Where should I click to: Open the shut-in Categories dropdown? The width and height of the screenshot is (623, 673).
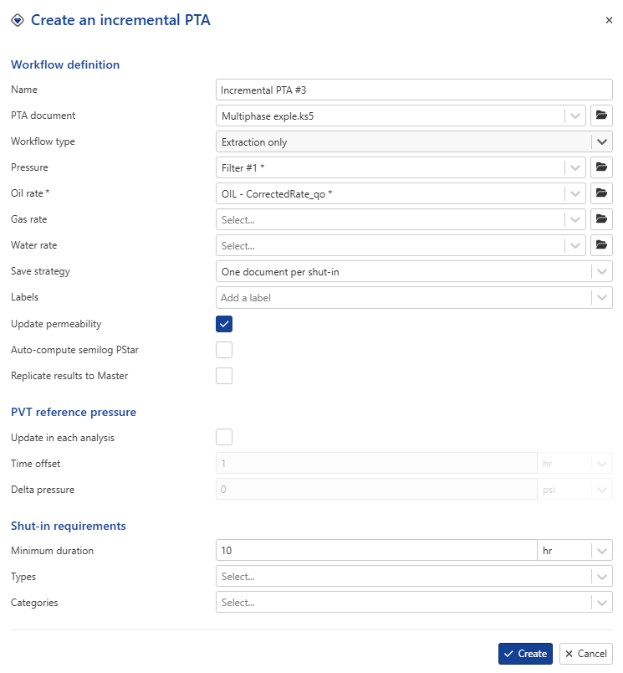pos(601,602)
